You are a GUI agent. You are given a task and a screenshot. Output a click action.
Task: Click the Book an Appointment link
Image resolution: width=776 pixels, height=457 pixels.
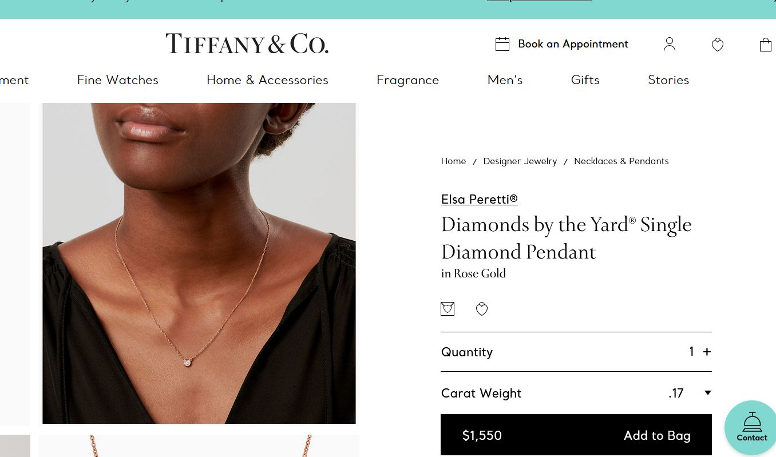(x=573, y=44)
